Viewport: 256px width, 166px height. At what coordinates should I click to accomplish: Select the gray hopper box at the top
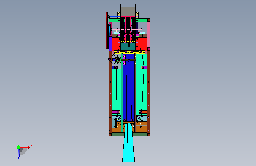click(x=128, y=11)
